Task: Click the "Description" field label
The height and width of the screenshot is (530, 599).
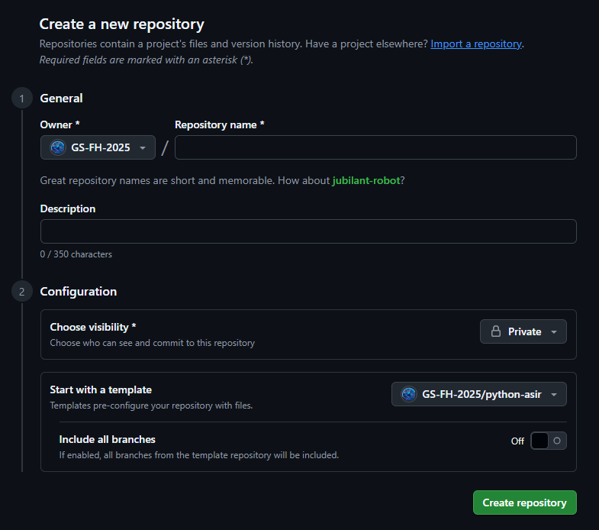Action: [x=68, y=208]
